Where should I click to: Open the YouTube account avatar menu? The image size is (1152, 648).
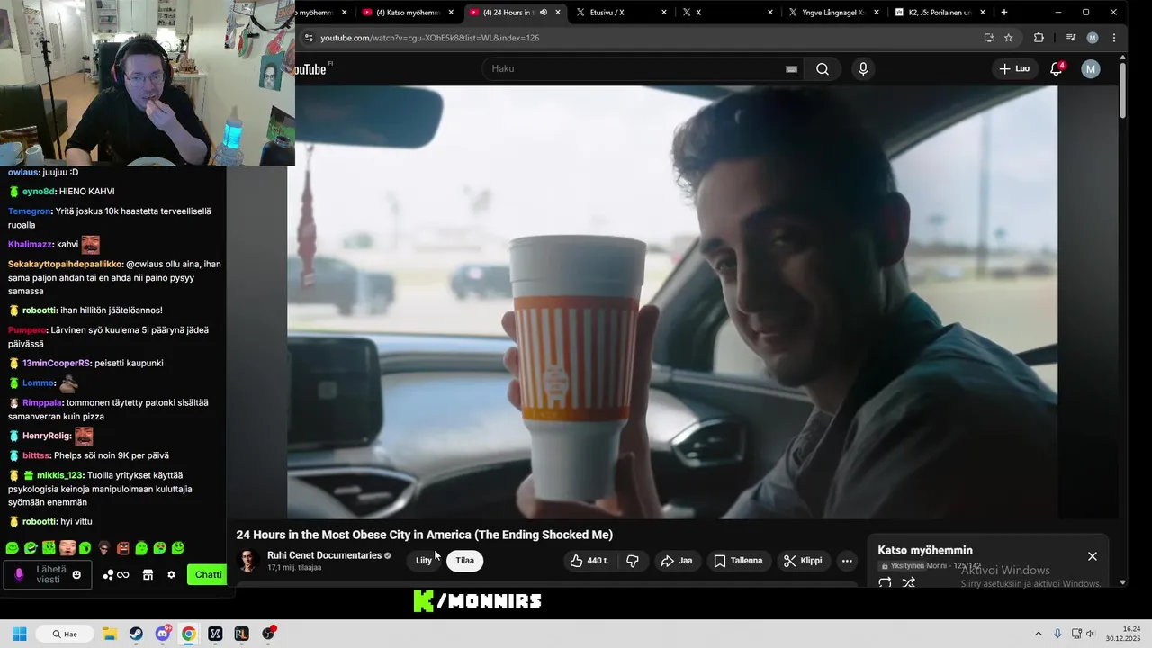(x=1091, y=69)
